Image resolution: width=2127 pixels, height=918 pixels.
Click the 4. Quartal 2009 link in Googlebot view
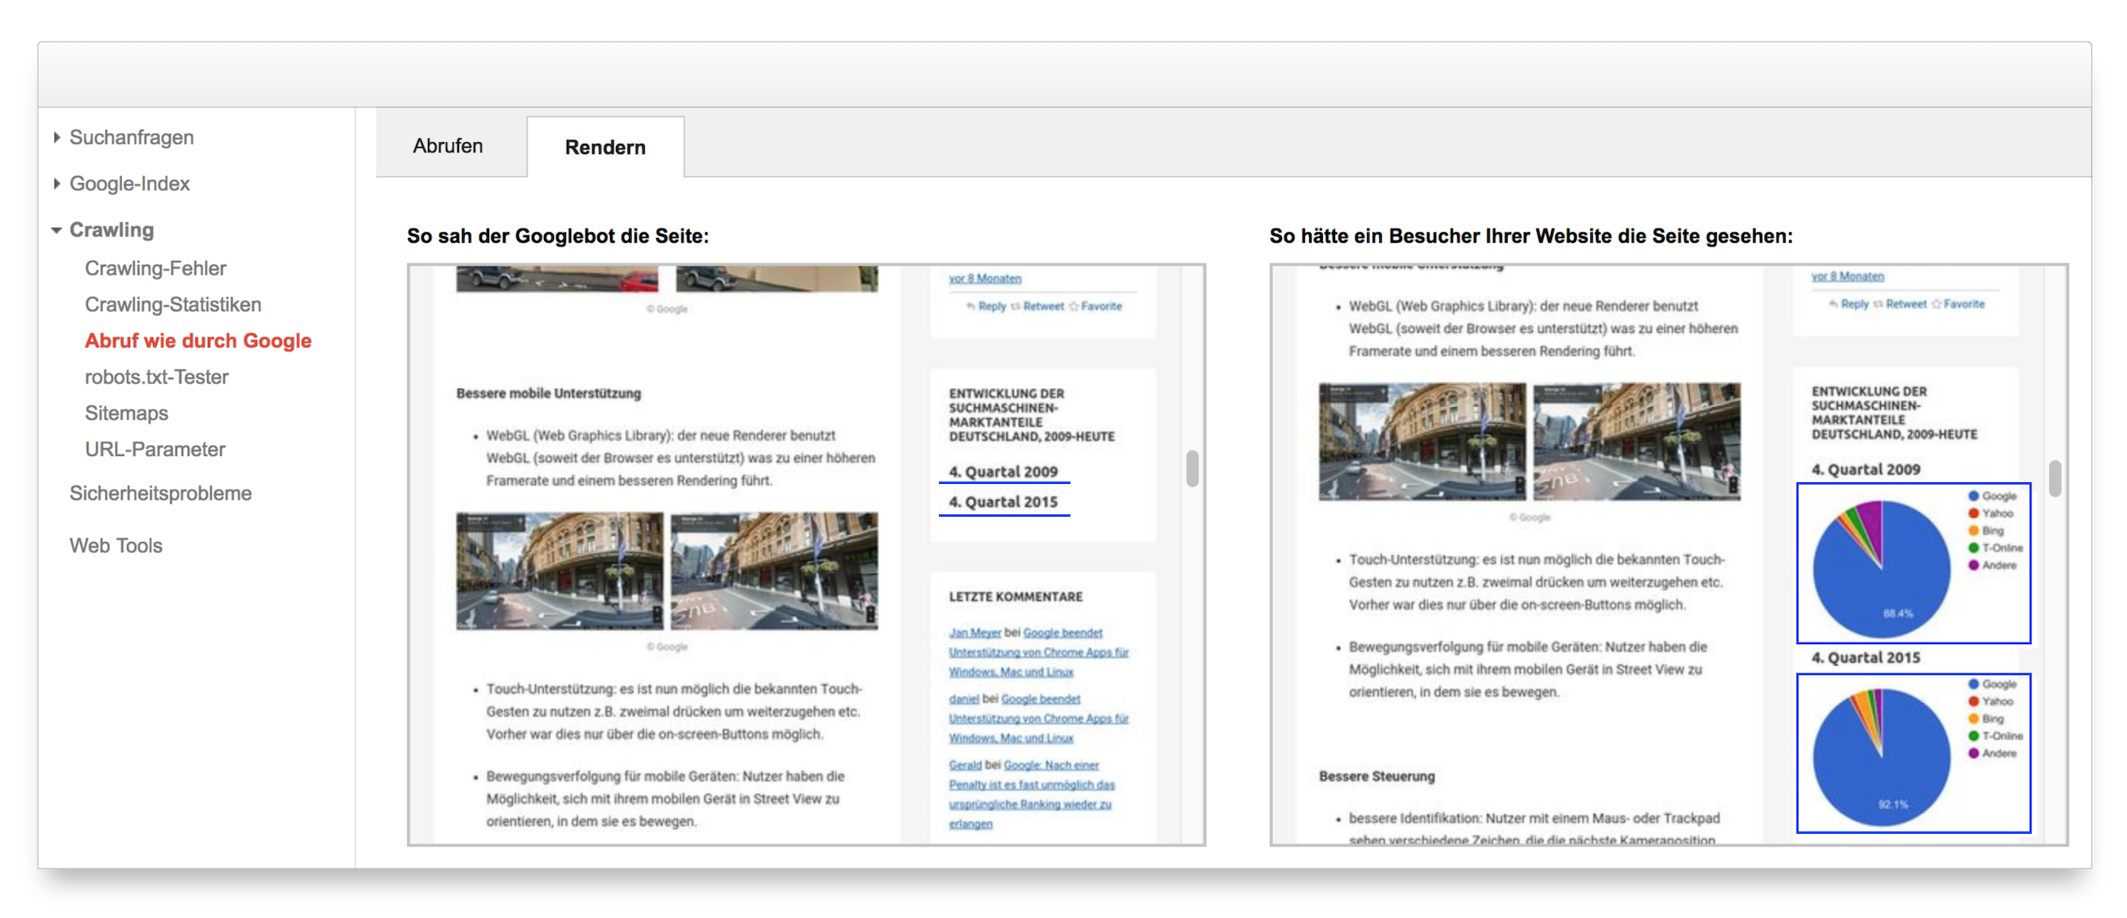[x=1003, y=472]
